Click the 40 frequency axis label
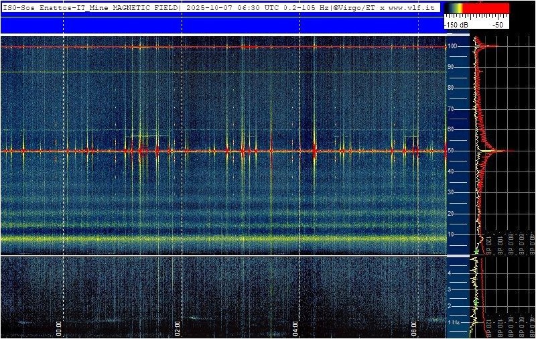536x339 pixels. [451, 172]
